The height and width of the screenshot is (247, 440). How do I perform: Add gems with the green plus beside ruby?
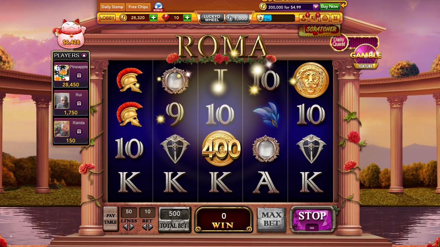[x=187, y=18]
